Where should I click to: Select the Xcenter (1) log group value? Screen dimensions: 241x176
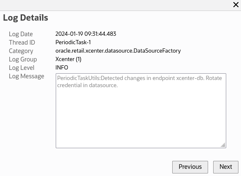[x=68, y=59]
